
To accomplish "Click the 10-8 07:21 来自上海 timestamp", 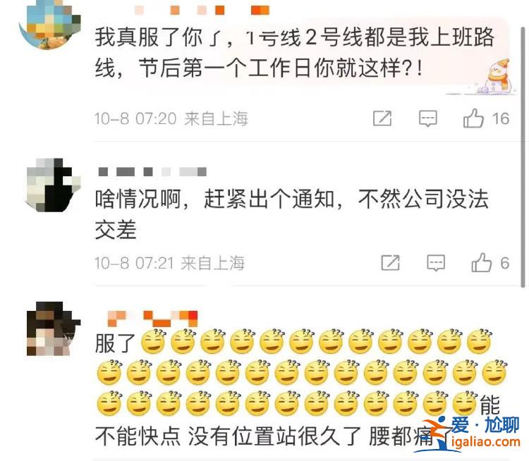I will point(169,263).
